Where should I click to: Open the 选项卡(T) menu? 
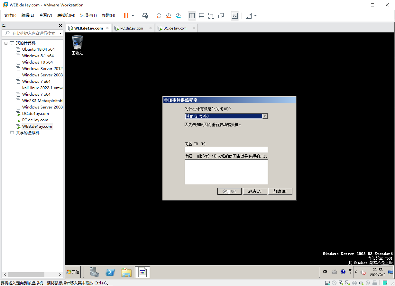[88, 15]
